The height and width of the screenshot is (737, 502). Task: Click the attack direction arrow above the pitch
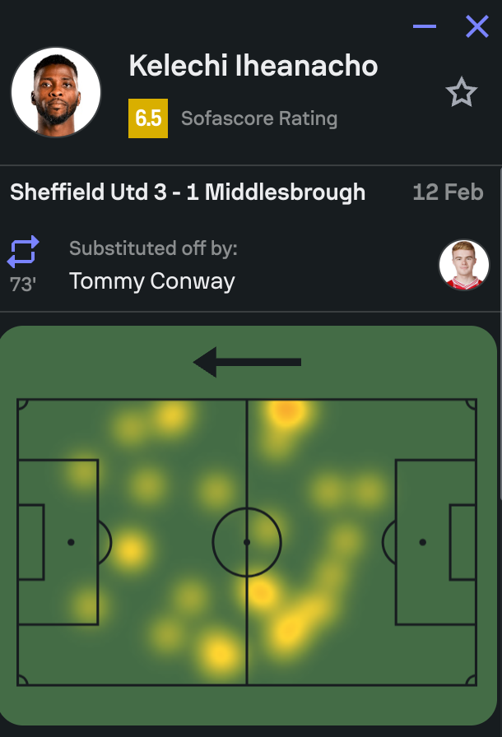point(247,362)
